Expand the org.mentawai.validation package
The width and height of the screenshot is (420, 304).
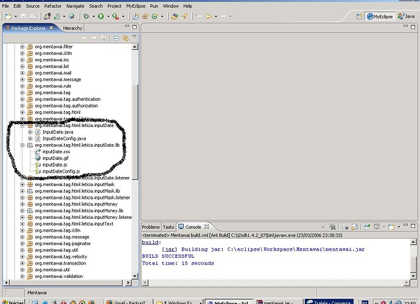click(x=23, y=276)
